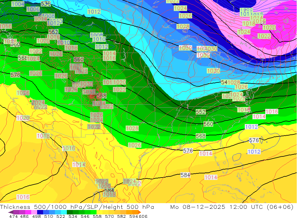Image resolution: width=297 pixels, height=218 pixels.
Task: Click the legend value 474
Action: [14, 216]
